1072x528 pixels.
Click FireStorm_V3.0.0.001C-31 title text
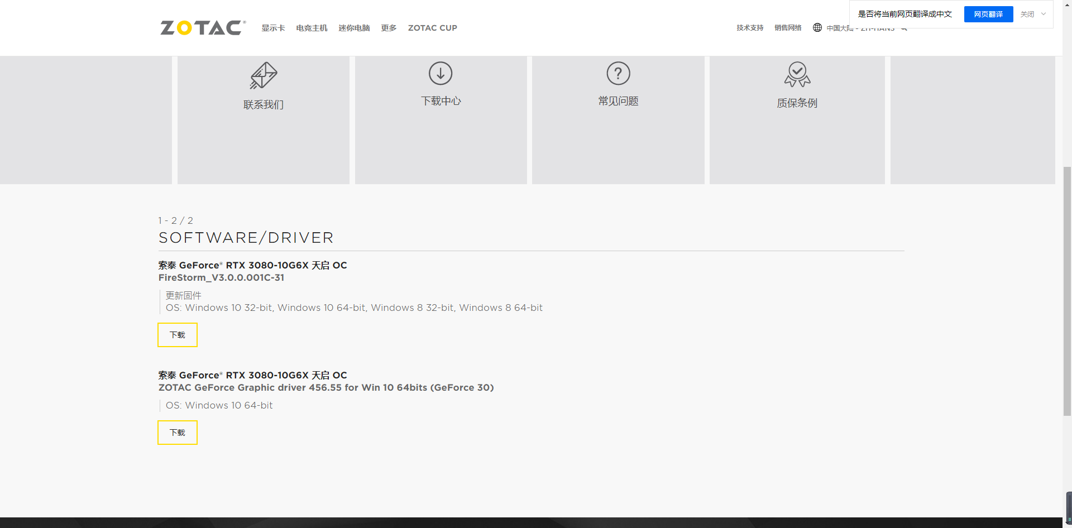(221, 277)
